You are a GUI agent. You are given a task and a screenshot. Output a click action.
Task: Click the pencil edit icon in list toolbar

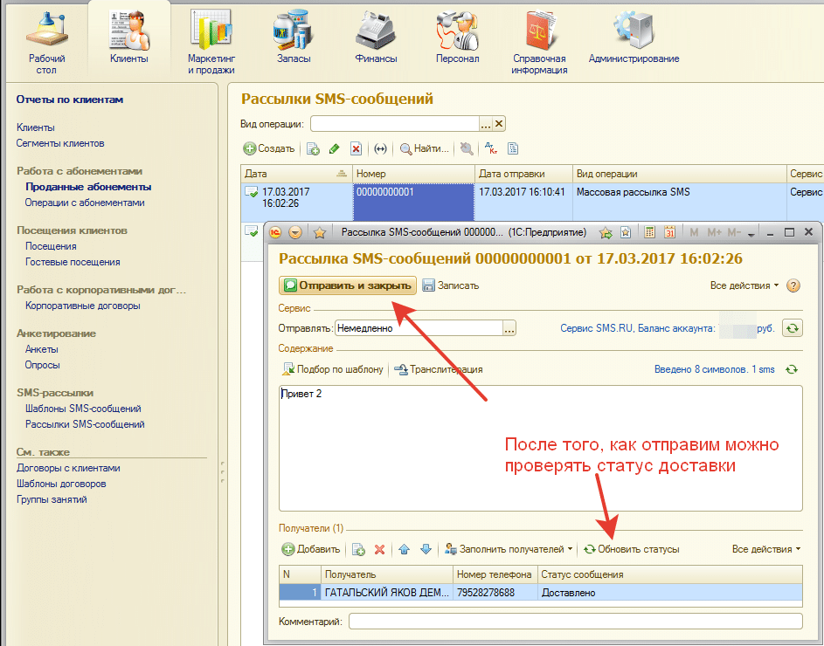pos(334,148)
